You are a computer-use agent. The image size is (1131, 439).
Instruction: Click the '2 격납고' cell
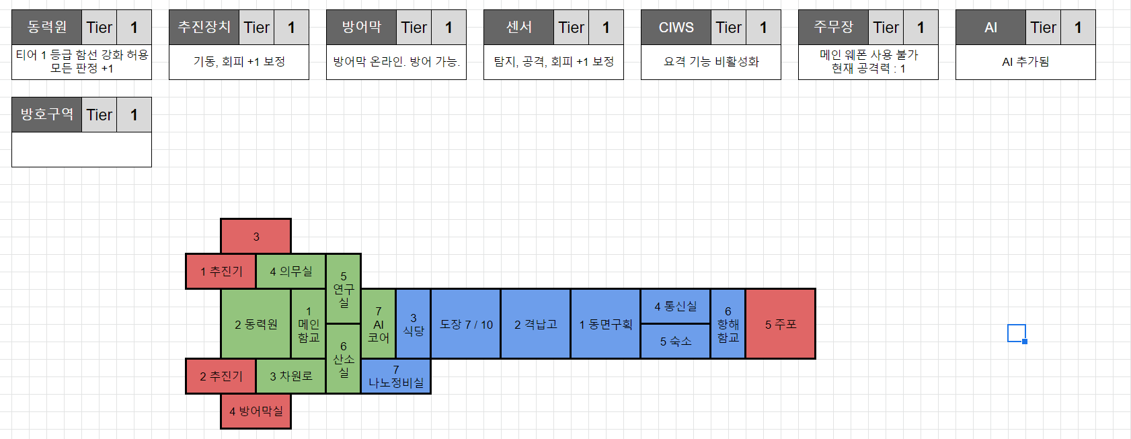coord(536,324)
